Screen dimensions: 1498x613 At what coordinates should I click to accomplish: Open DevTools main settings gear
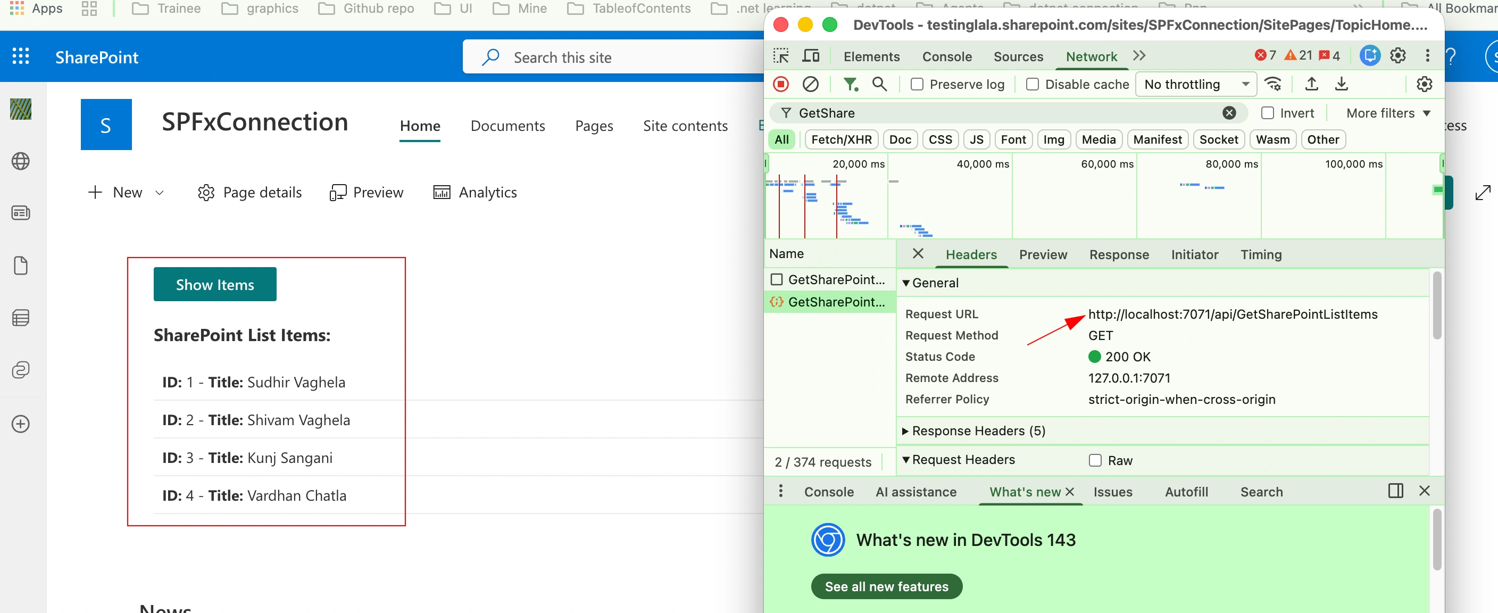tap(1398, 55)
